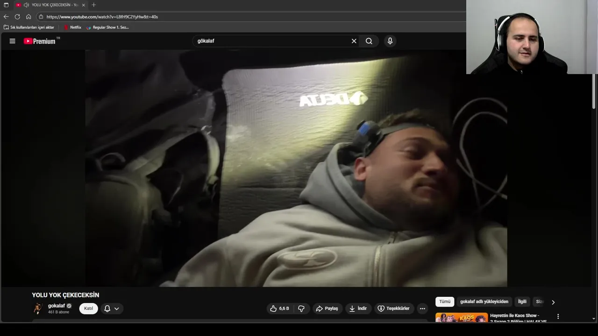Select the YOLU YOK ÇEKECEKSİN browser tab
Screen dimensions: 598x336
click(x=50, y=5)
